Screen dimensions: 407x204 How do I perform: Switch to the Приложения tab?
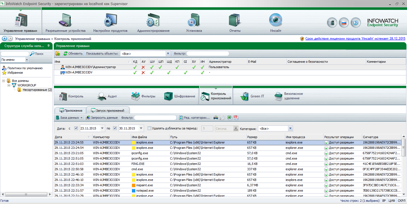(x=70, y=111)
